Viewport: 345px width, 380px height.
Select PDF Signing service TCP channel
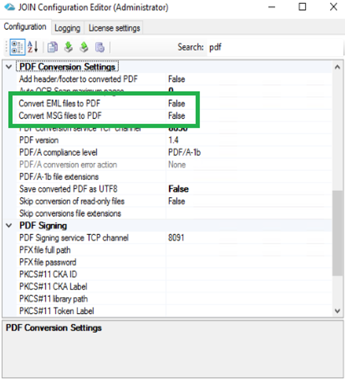tap(74, 238)
